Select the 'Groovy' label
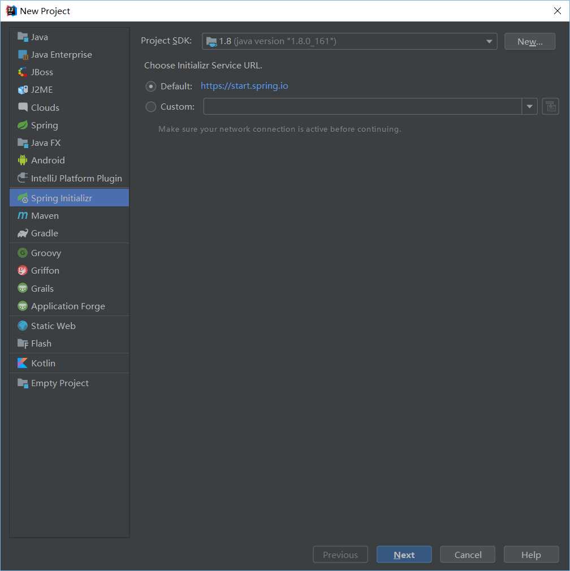570x571 pixels. coord(46,253)
